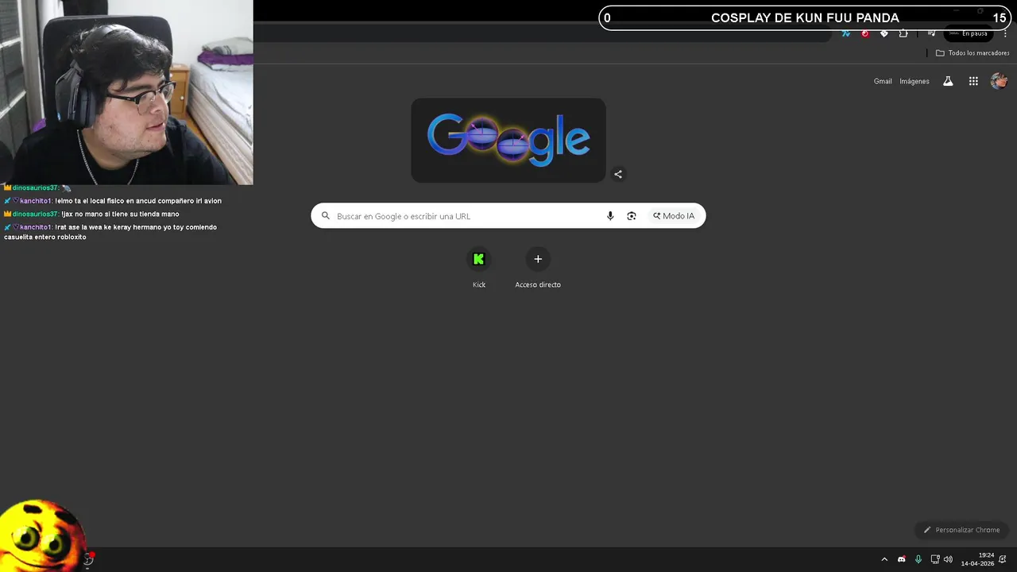Show hidden tray icons chevron
This screenshot has width=1017, height=572.
click(884, 559)
